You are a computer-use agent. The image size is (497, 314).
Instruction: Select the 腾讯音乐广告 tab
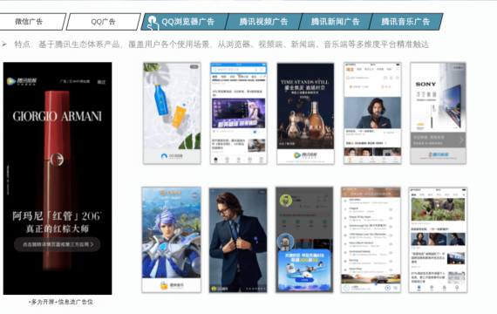pyautogui.click(x=405, y=22)
